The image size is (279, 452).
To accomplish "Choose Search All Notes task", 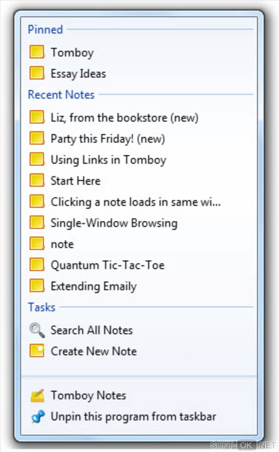I will 92,330.
